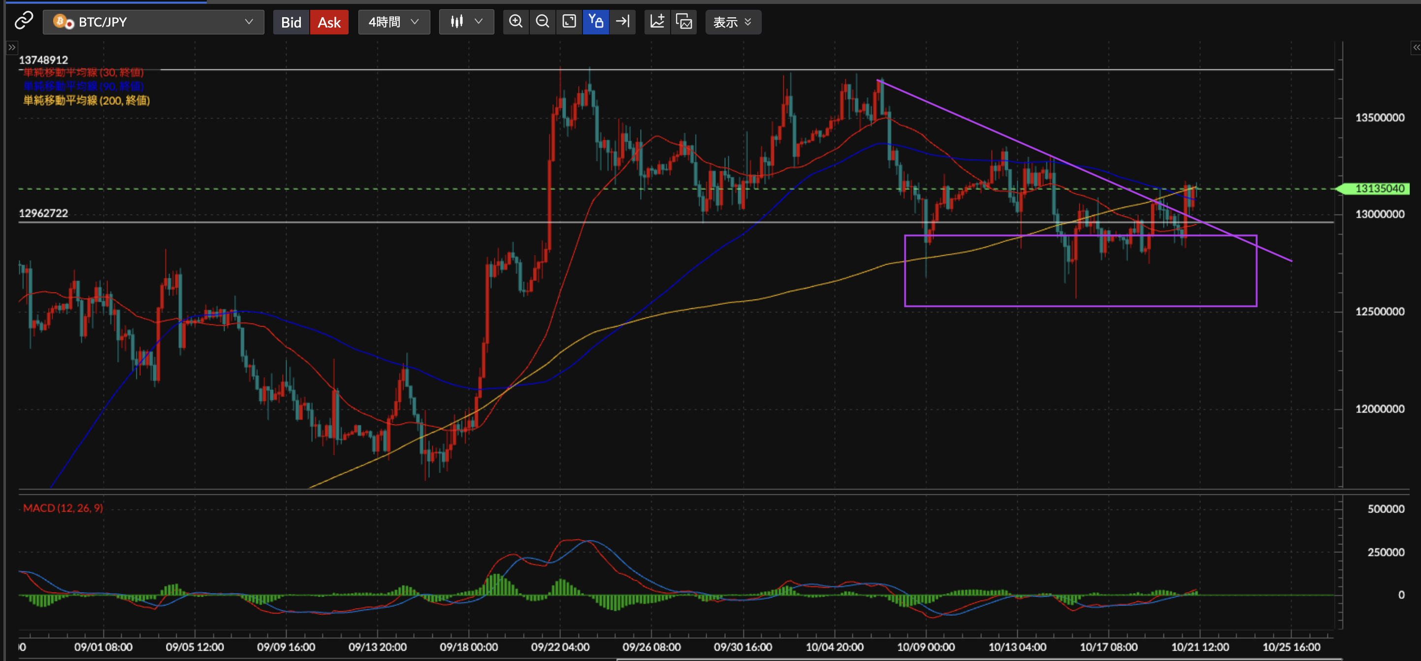
Task: Switch price display to Ask
Action: point(329,22)
